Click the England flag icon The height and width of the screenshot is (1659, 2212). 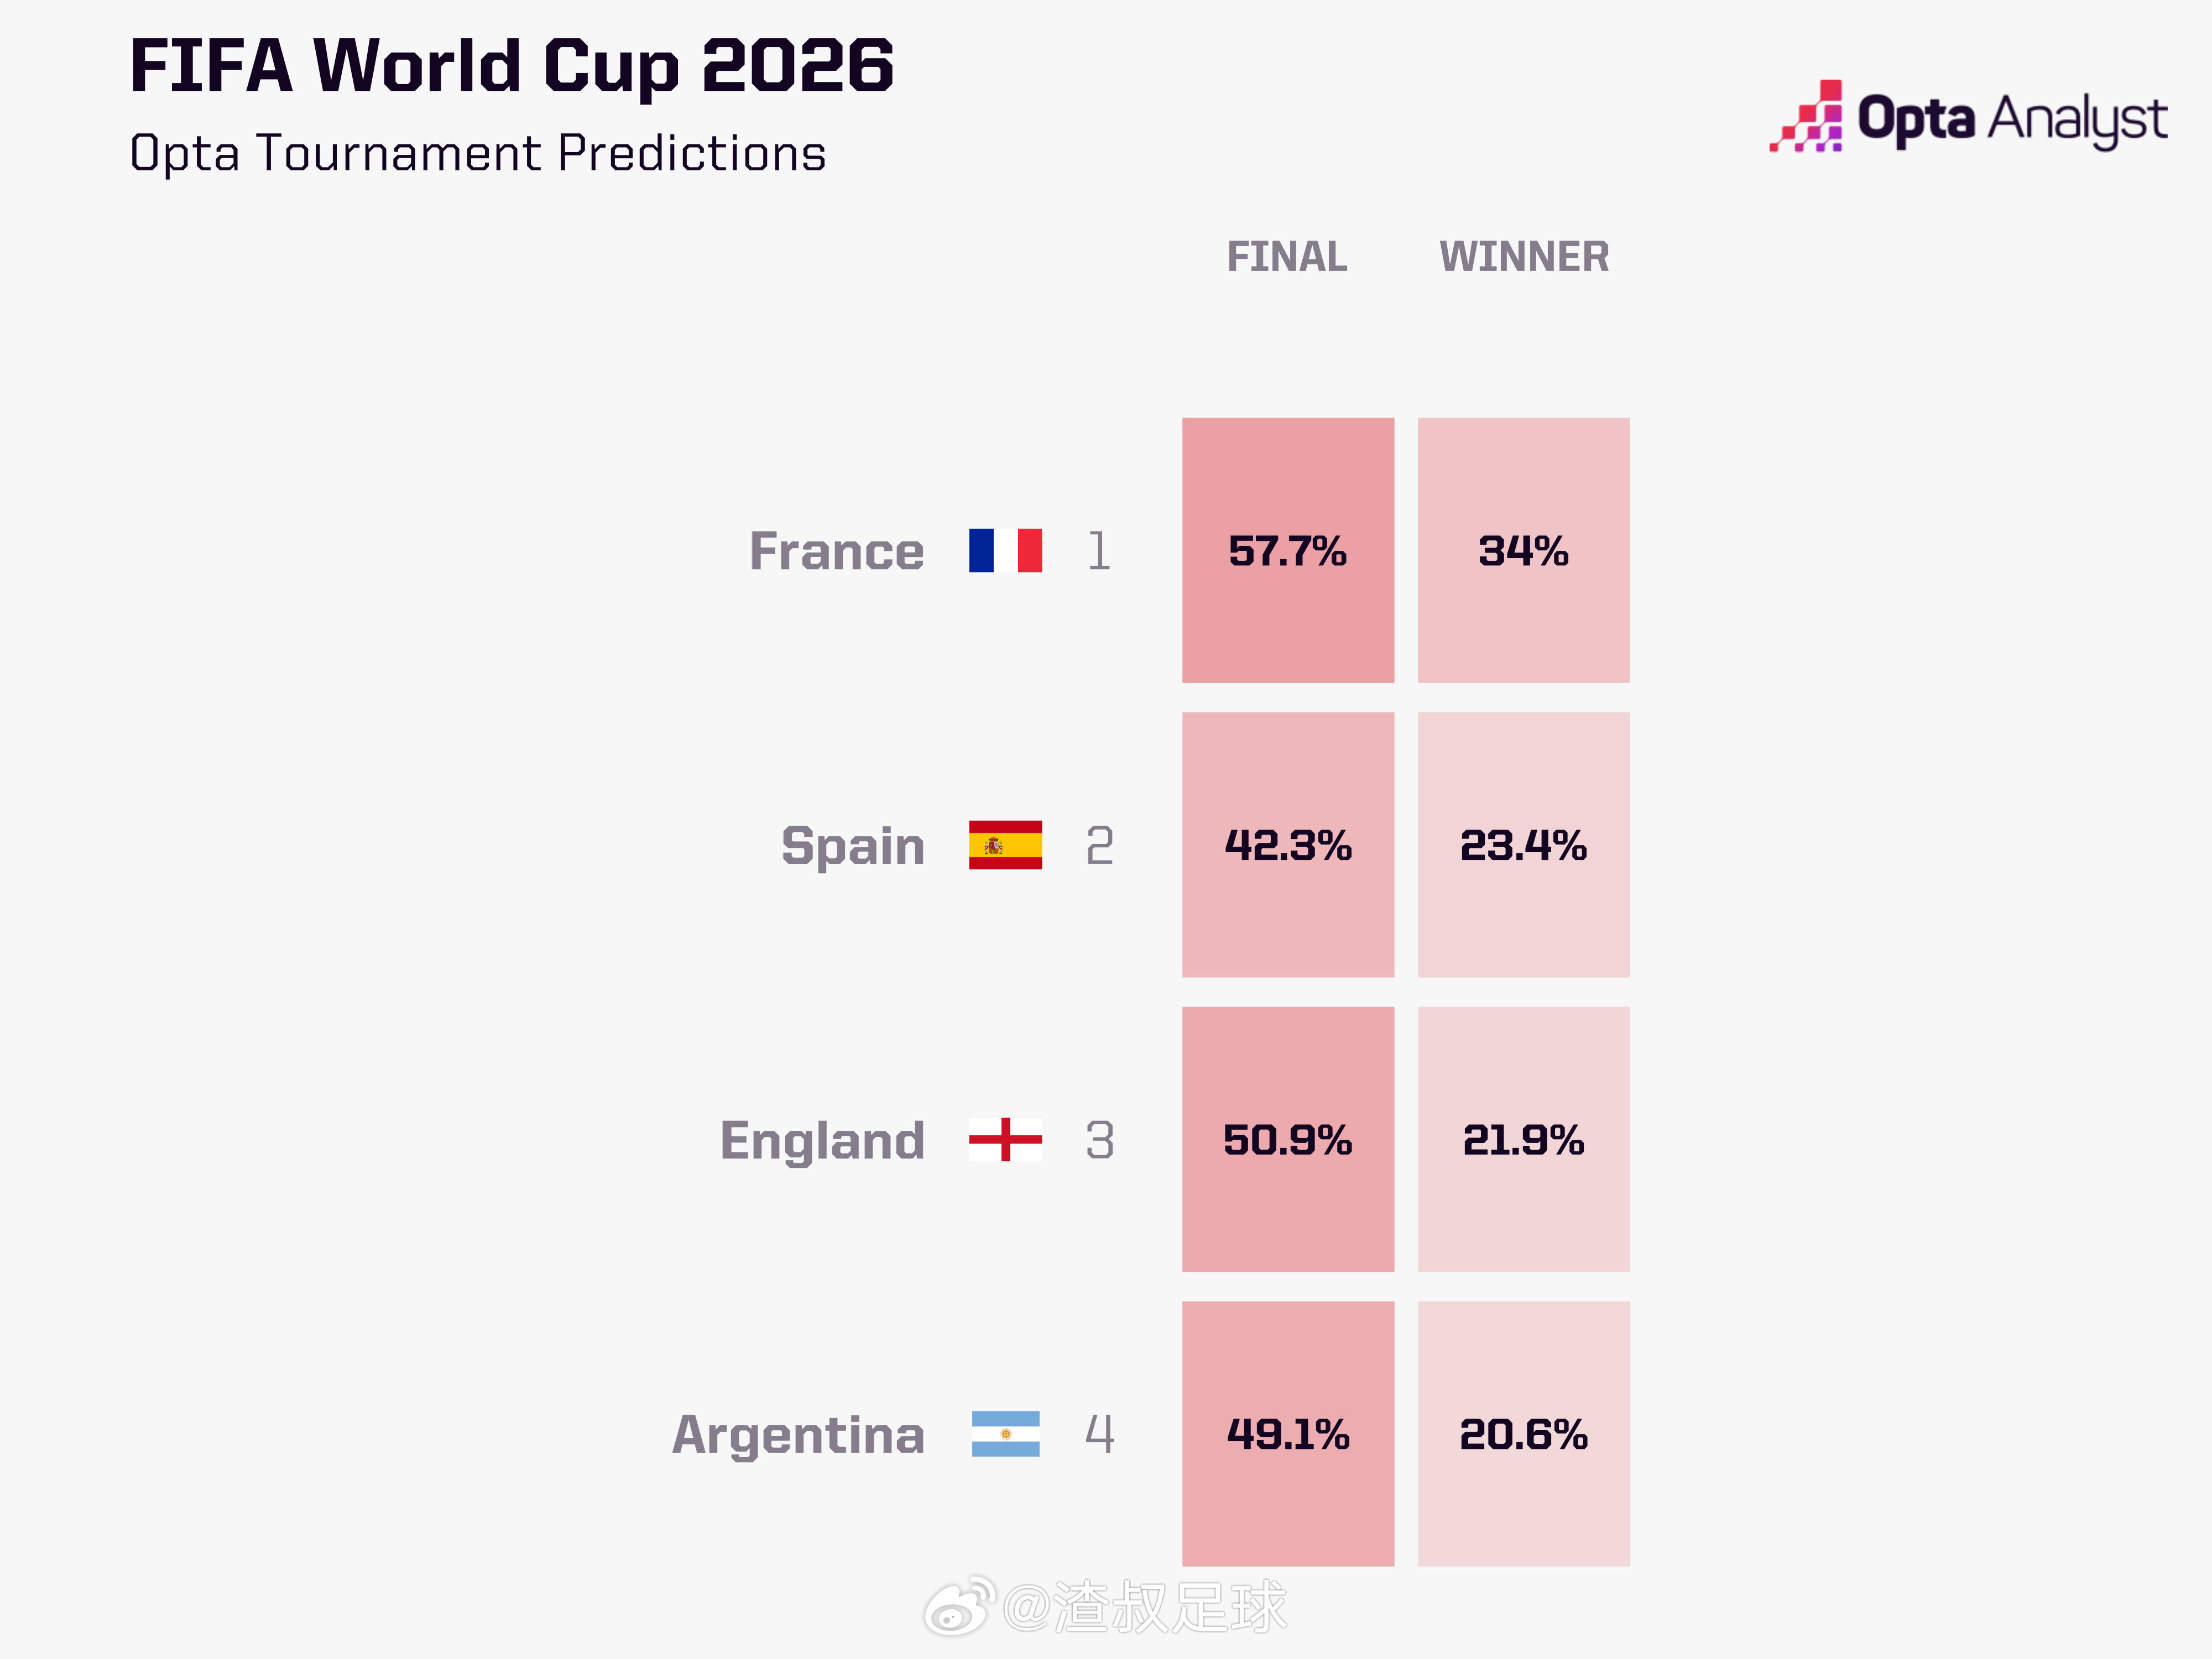click(1005, 1139)
